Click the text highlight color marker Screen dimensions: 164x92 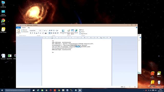[x=43, y=33]
